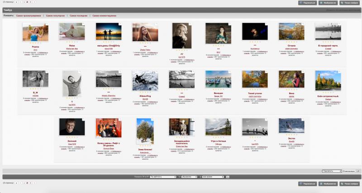This screenshot has height=193, width=362.
Task: Tick the selection box on the Relax cat photo
Action: pos(83,24)
